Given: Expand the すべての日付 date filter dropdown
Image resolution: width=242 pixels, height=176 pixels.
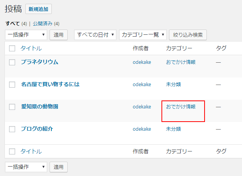Looking at the screenshot, I should point(95,35).
